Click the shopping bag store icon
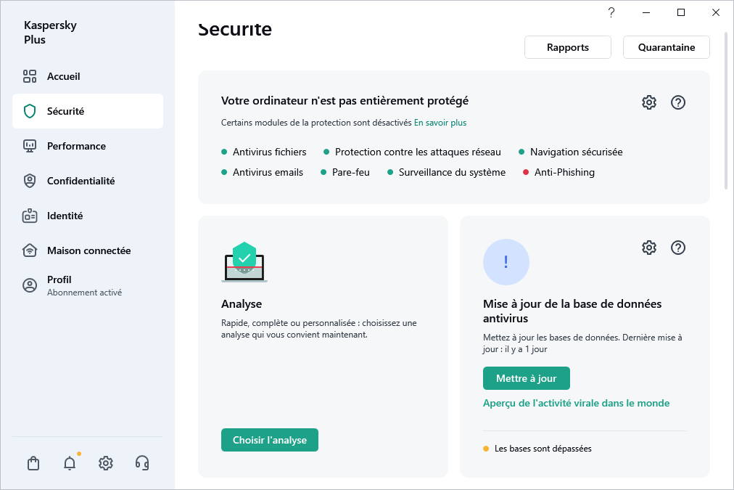 click(x=33, y=462)
